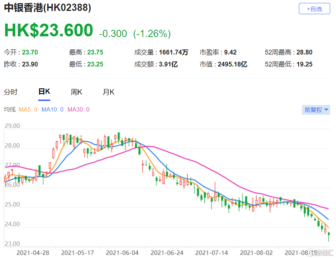
Task: Click the 2021-06-04 date axis label
Action: pyautogui.click(x=122, y=253)
